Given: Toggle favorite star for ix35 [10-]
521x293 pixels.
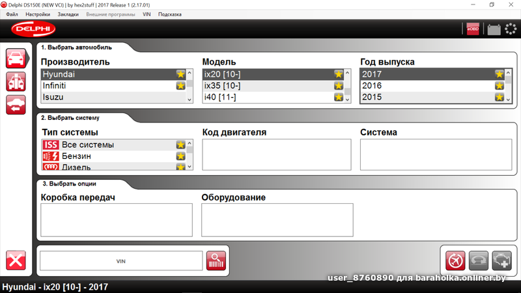Looking at the screenshot, I should tap(338, 86).
